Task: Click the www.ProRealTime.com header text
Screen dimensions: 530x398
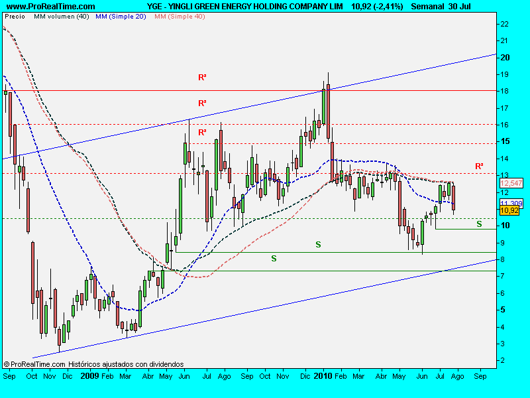Action: point(51,7)
